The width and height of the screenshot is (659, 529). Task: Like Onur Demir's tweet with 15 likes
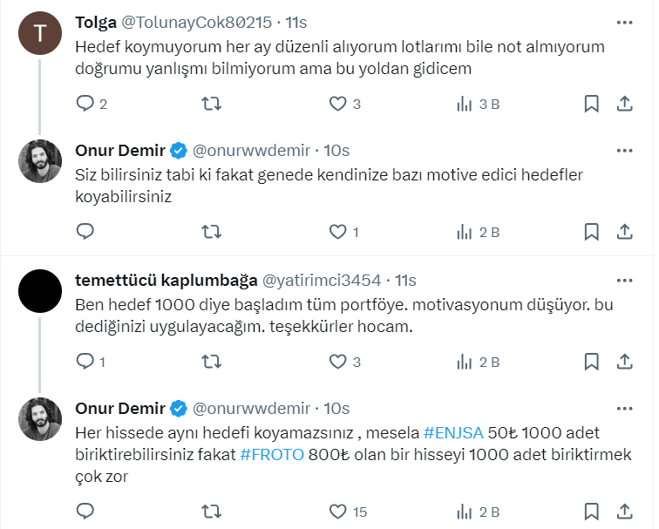(x=337, y=511)
